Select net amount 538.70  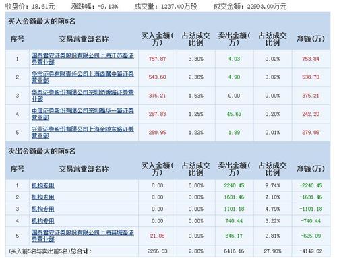coord(311,77)
